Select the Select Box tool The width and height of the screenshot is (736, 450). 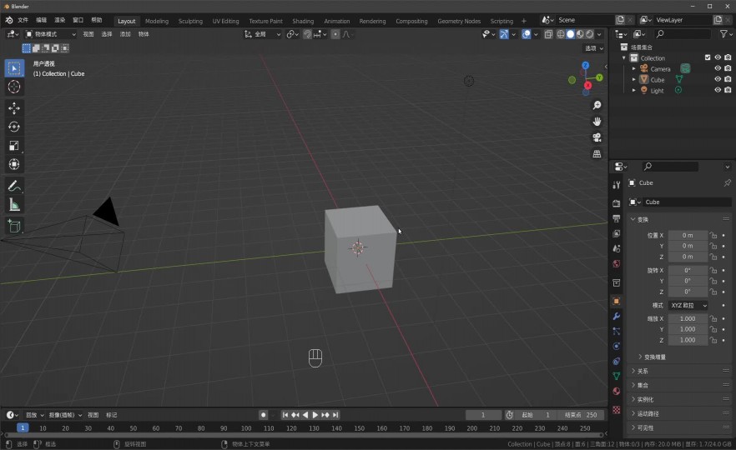tap(14, 68)
